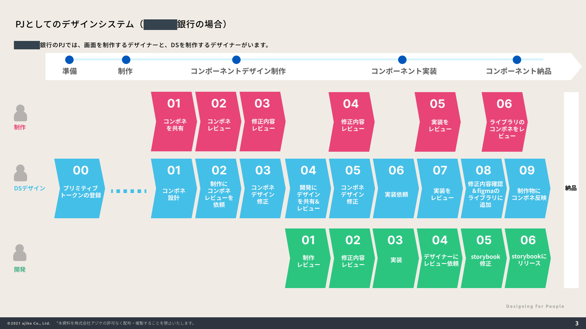
Task: Click the 制作 timeline dot
Action: pyautogui.click(x=126, y=60)
